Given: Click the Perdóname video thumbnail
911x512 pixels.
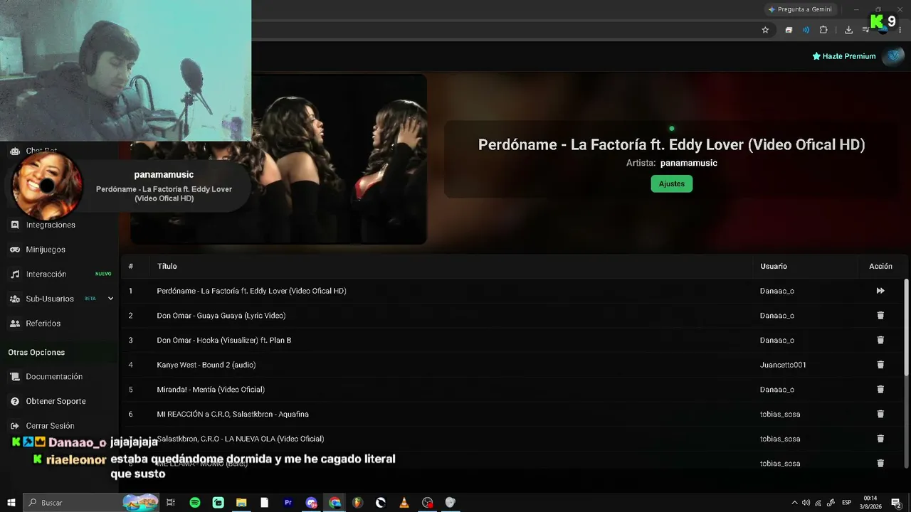Looking at the screenshot, I should coord(279,159).
